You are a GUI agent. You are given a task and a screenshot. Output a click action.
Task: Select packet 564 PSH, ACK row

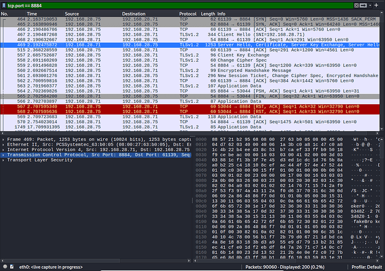[x=190, y=91]
